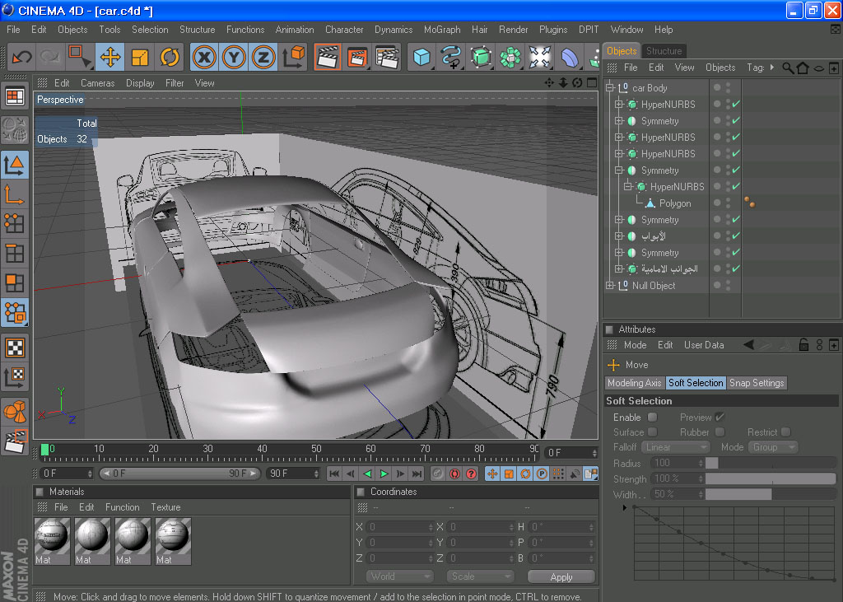
Task: Adjust the Width slider
Action: [x=771, y=494]
